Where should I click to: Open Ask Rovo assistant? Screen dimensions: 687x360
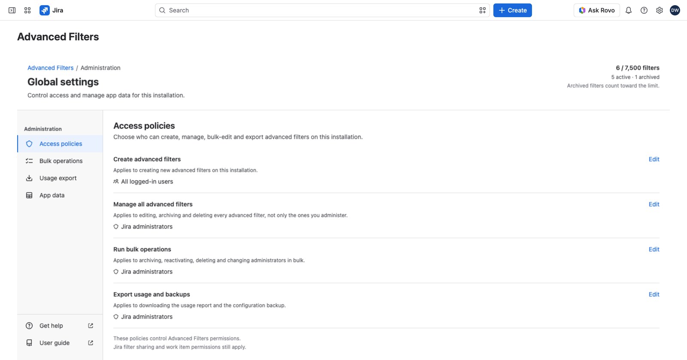[597, 10]
